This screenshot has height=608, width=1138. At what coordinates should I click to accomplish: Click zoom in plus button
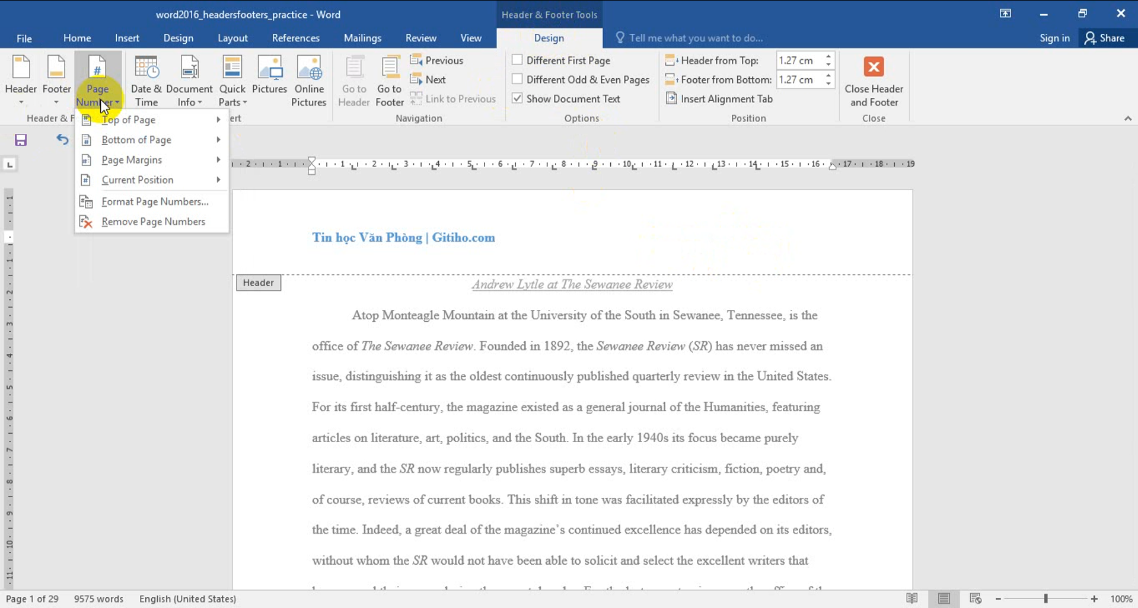coord(1094,599)
